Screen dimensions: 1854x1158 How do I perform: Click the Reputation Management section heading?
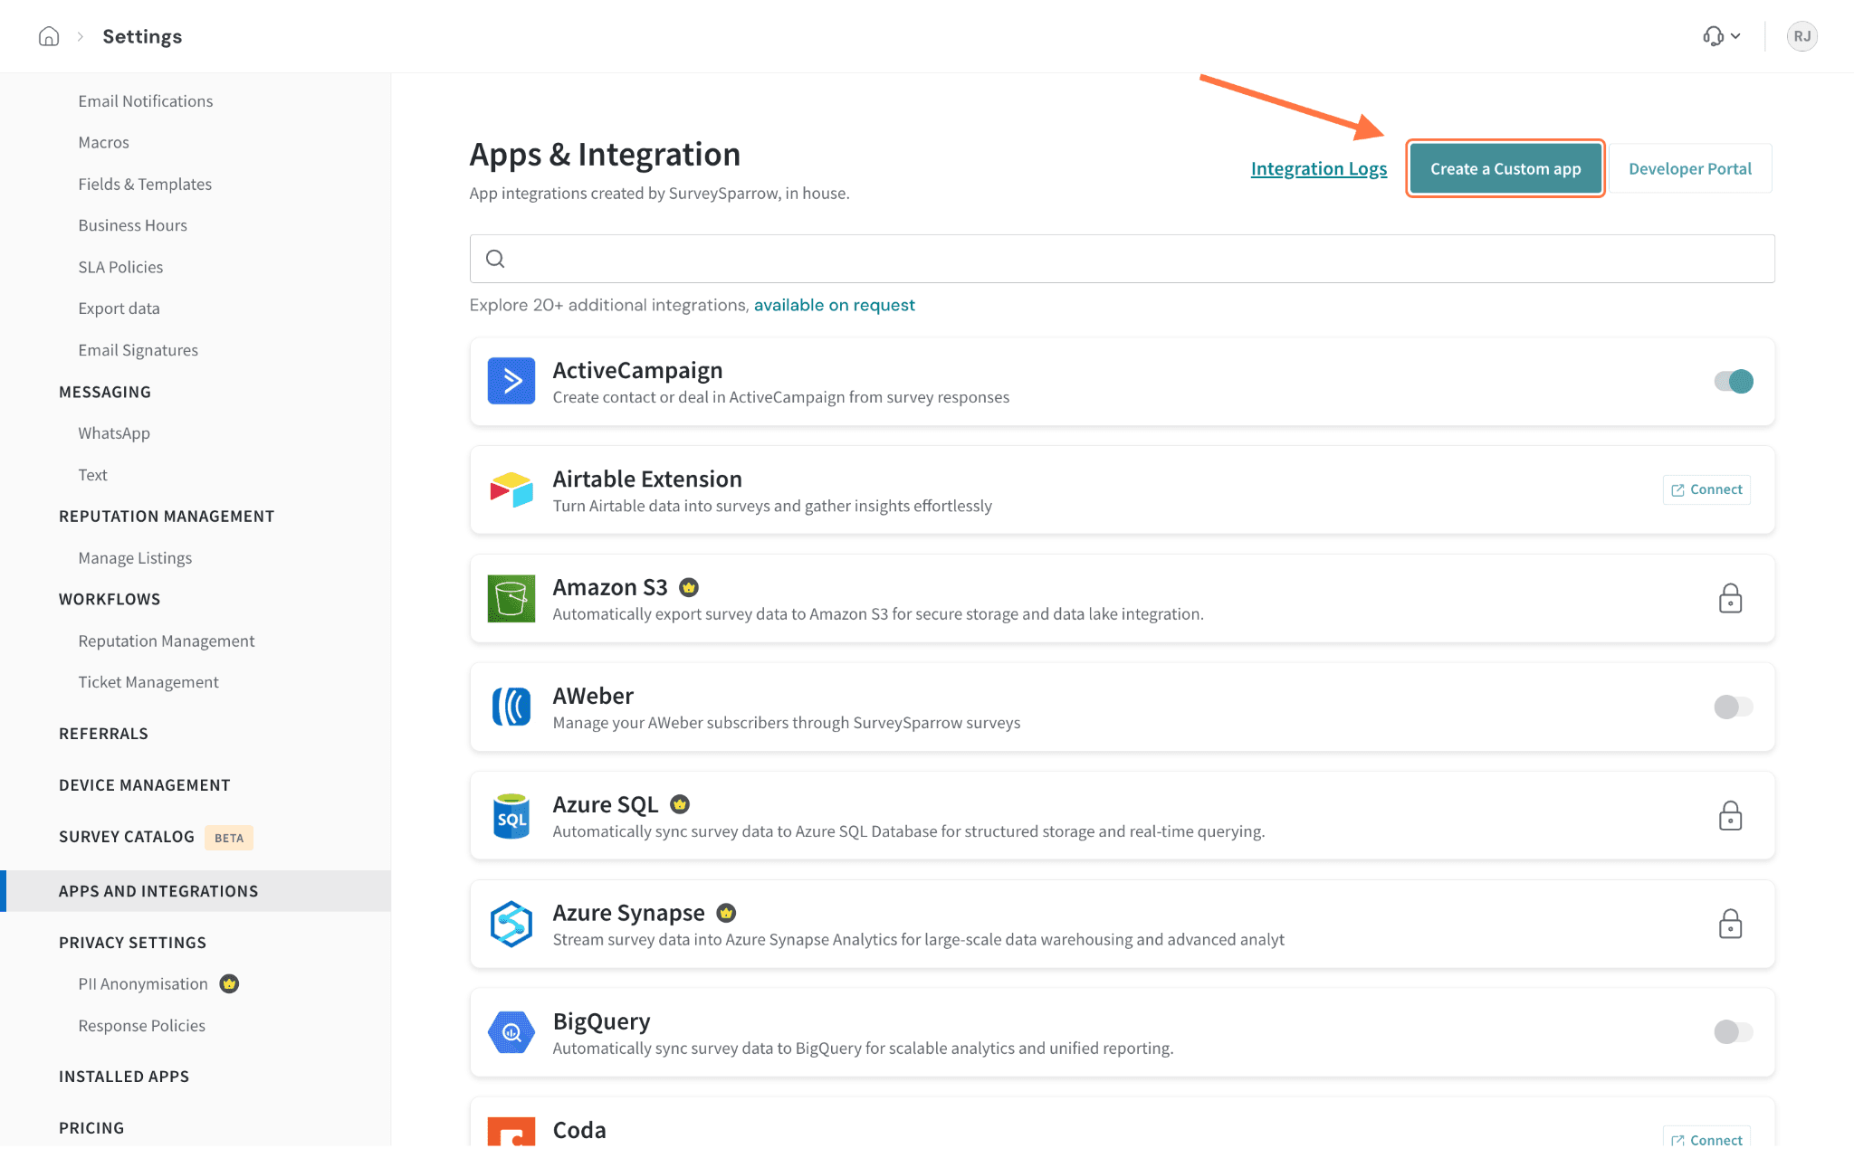[167, 517]
